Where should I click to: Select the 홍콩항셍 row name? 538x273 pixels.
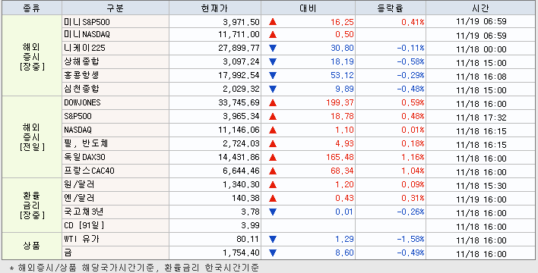(x=81, y=75)
